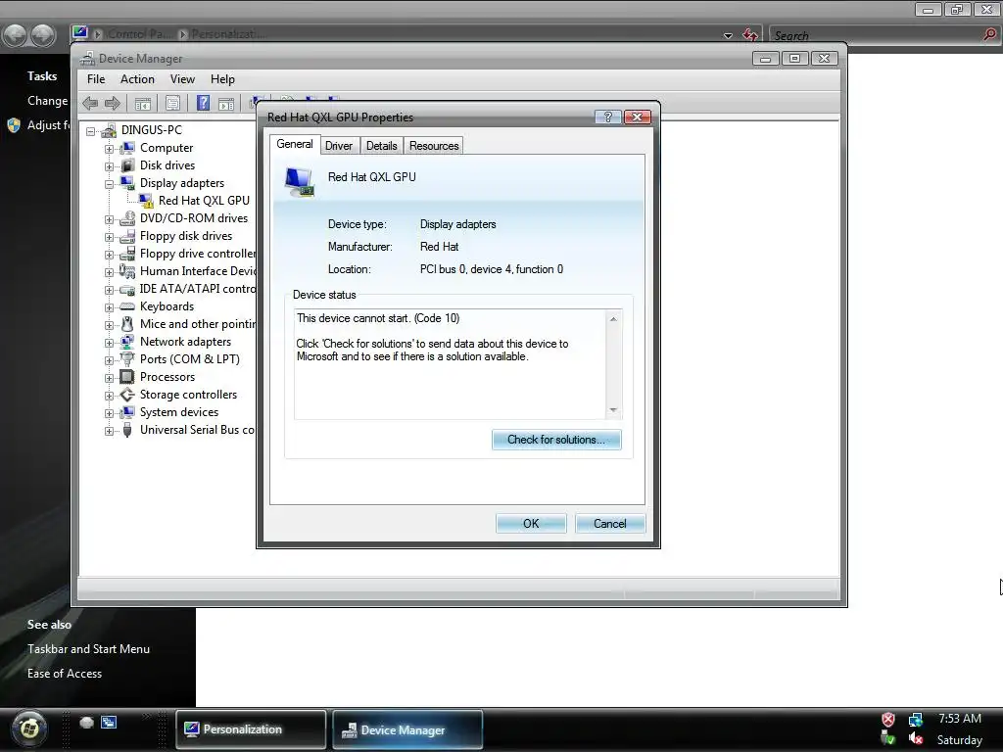This screenshot has height=752, width=1003.
Task: Expand the Ports (COM & LPT) node
Action: 110,360
